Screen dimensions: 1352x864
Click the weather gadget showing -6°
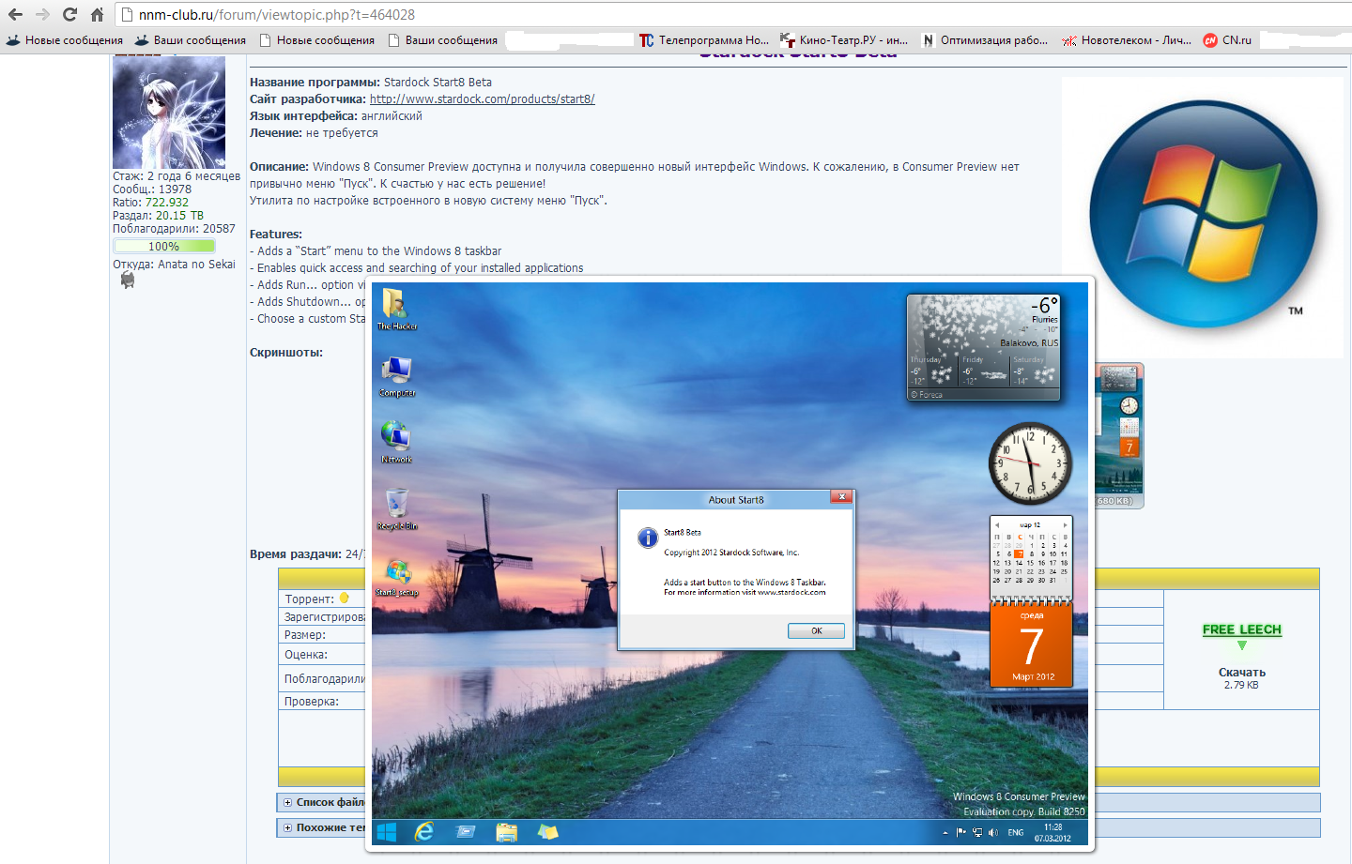click(983, 348)
